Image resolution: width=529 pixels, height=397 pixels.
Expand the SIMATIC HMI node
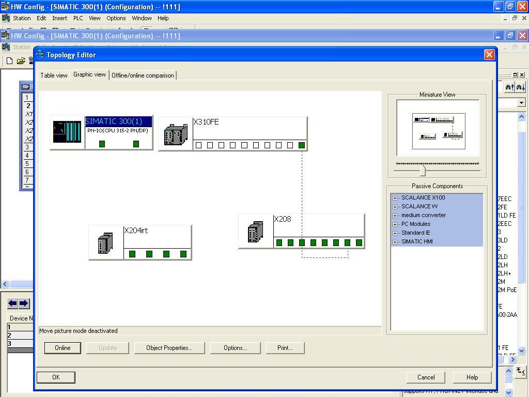395,242
